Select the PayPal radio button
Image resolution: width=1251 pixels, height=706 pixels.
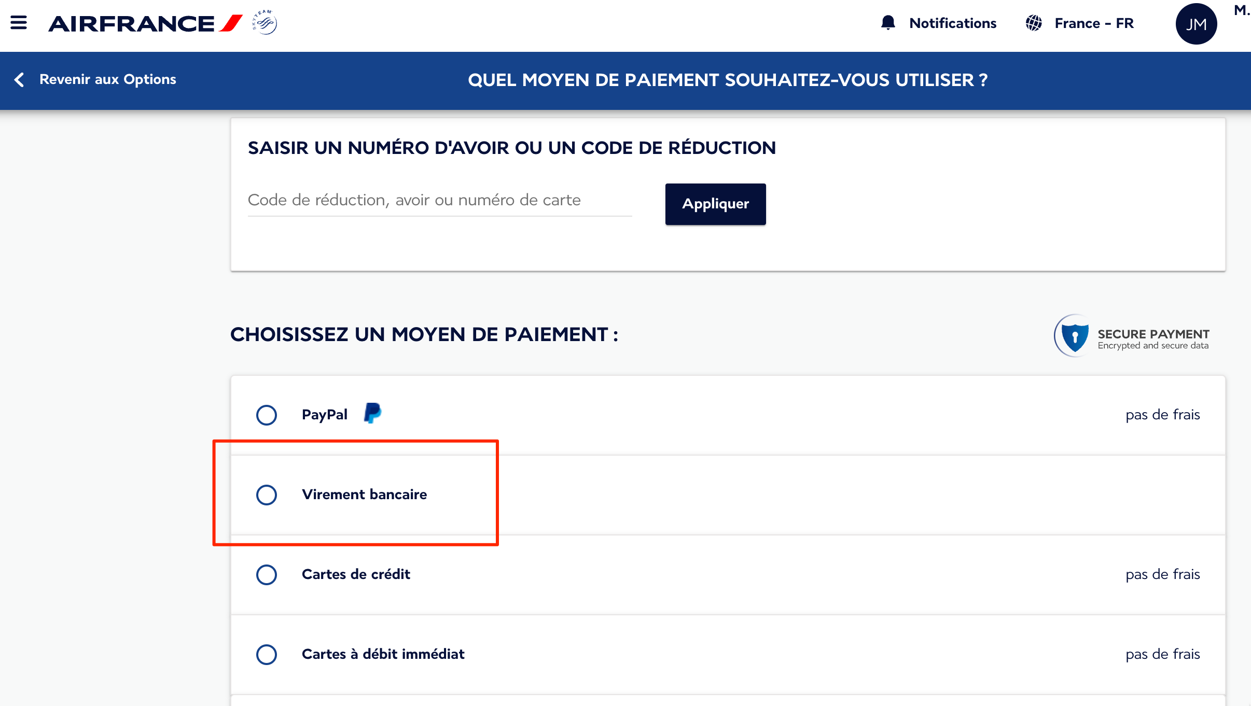click(267, 415)
